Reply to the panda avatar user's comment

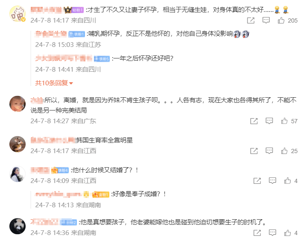(x=272, y=233)
